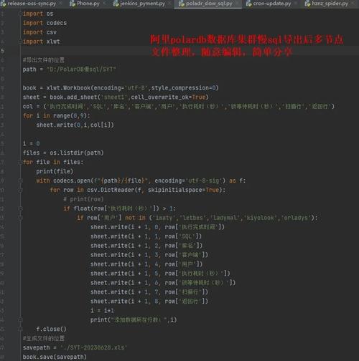
Task: Click the commented '# print(row)' line
Action: click(x=83, y=199)
